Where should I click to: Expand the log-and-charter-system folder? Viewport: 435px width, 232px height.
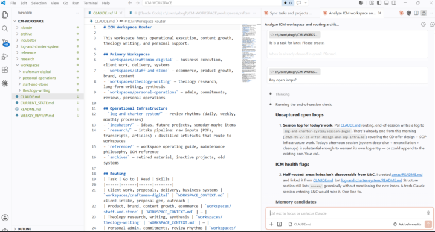pos(18,46)
